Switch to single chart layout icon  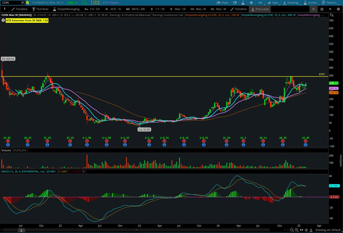(x=313, y=9)
